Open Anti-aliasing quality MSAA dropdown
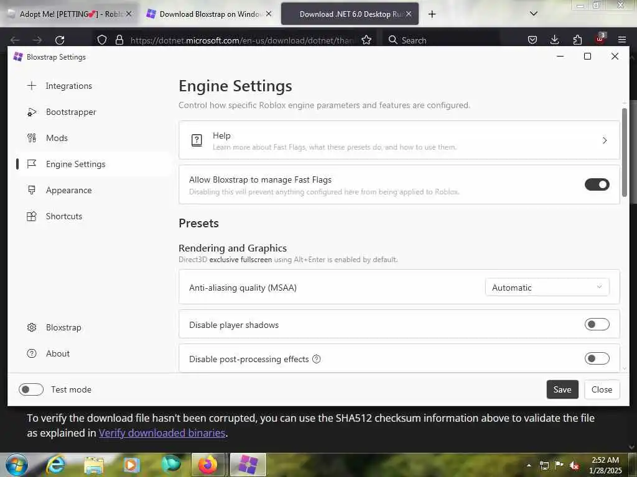The height and width of the screenshot is (477, 637). tap(547, 287)
